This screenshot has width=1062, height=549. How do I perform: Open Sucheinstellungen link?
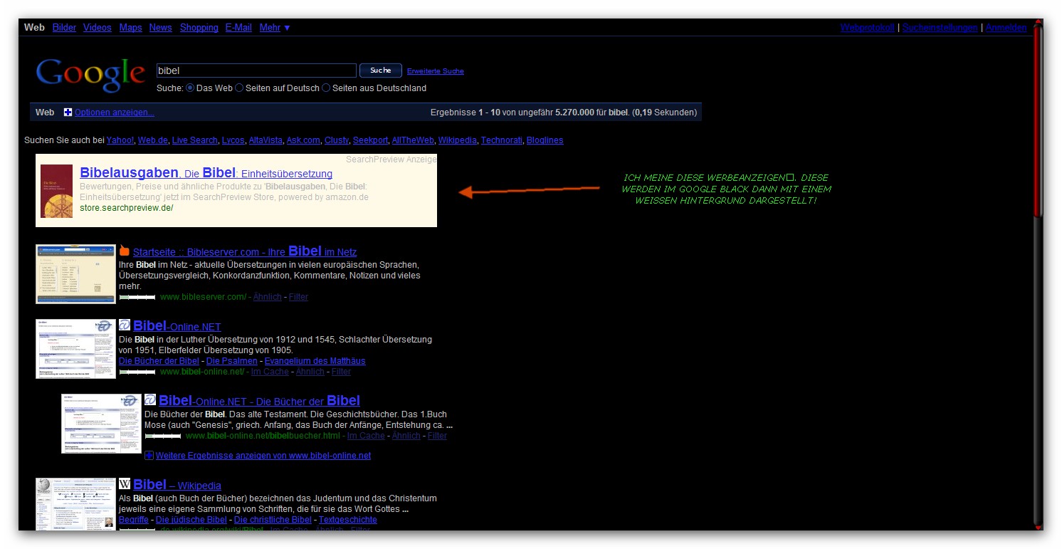click(940, 28)
